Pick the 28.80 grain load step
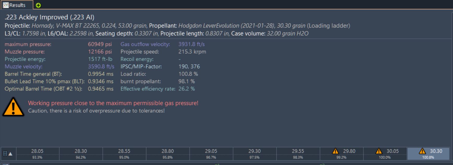Screen dimensions: 453x165 pos(168,154)
